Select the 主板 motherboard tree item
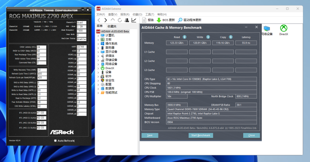This screenshot has width=310, height=162. tap(108, 40)
